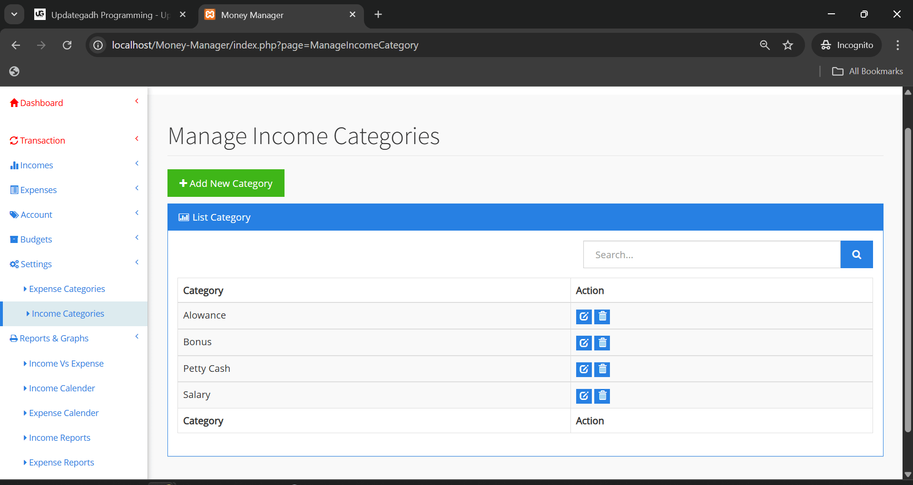Viewport: 913px width, 485px height.
Task: Click the Account label tag icon
Action: [14, 214]
